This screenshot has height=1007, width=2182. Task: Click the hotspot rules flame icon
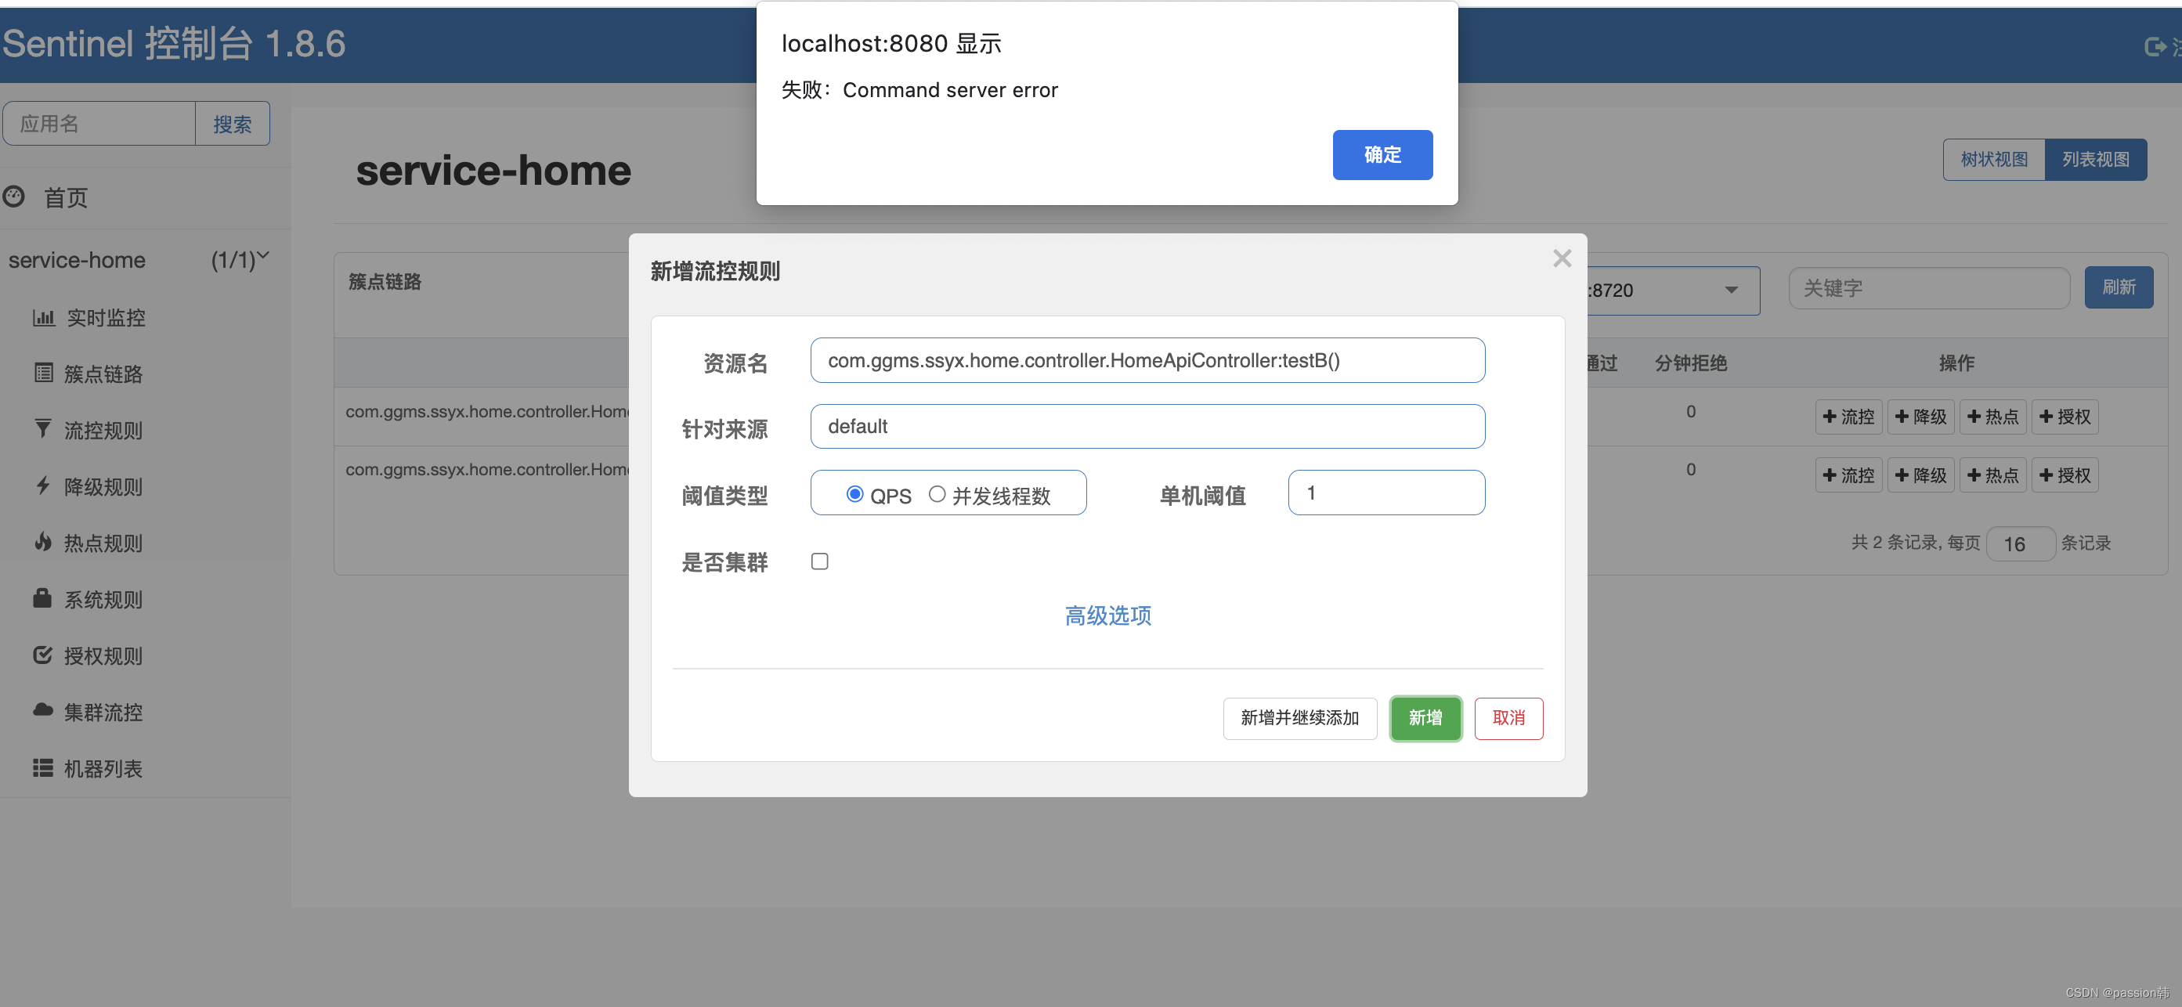tap(43, 542)
